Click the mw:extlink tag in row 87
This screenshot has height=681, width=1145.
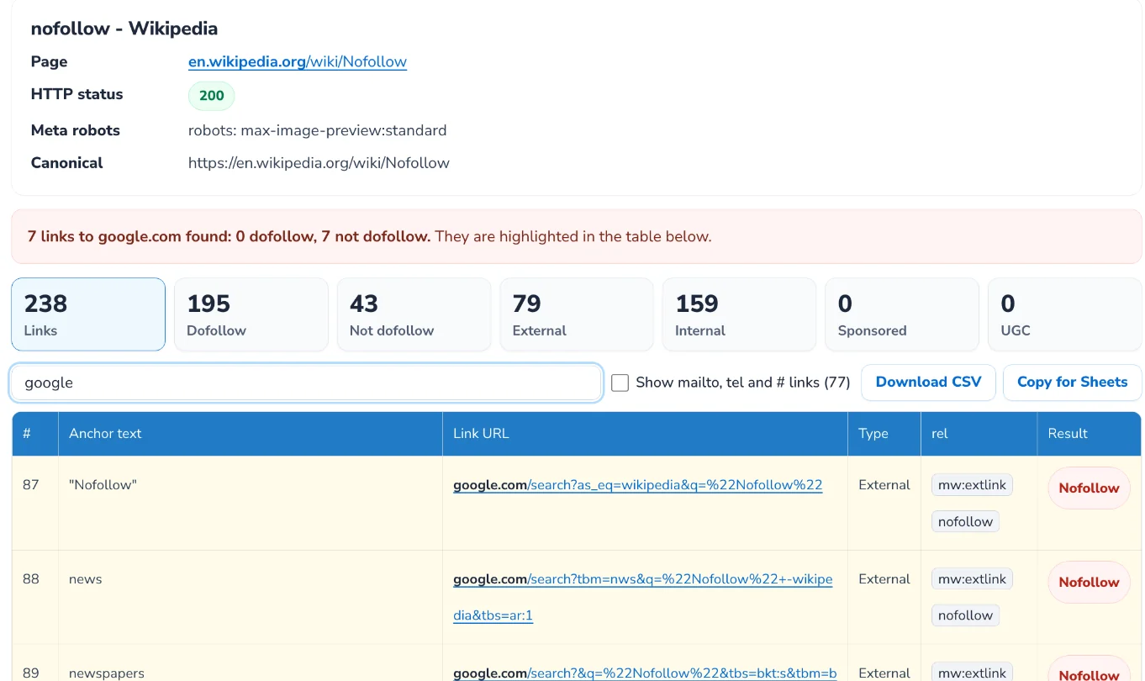click(x=972, y=485)
